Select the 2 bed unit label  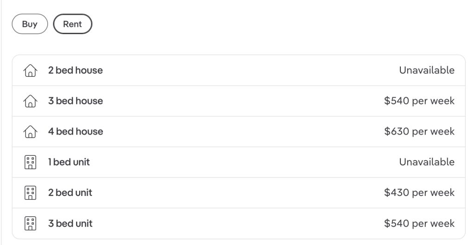(x=70, y=192)
